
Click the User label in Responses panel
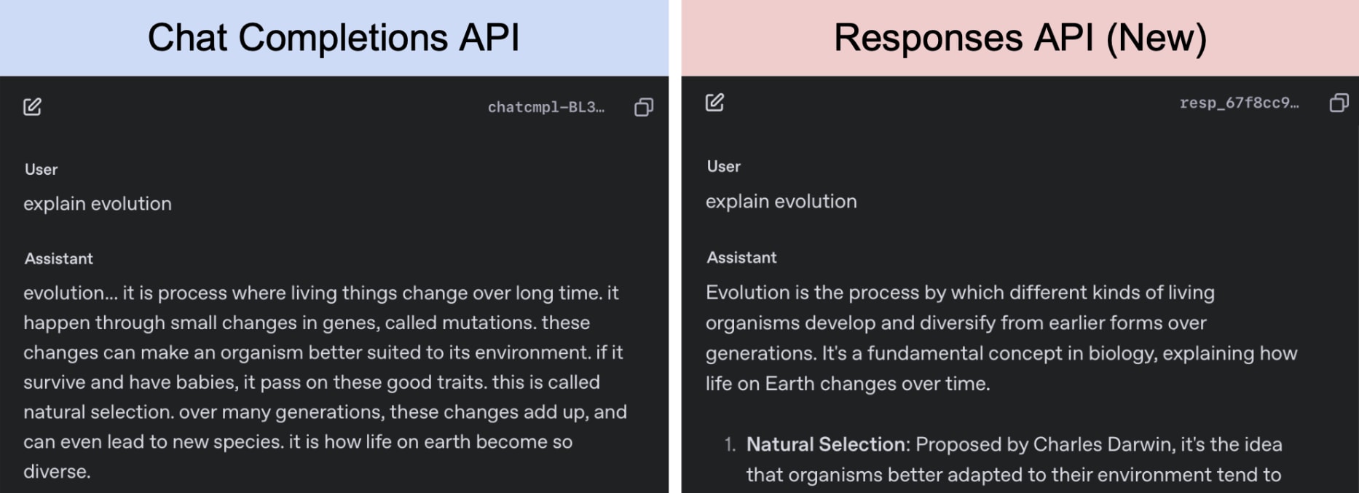pos(723,167)
